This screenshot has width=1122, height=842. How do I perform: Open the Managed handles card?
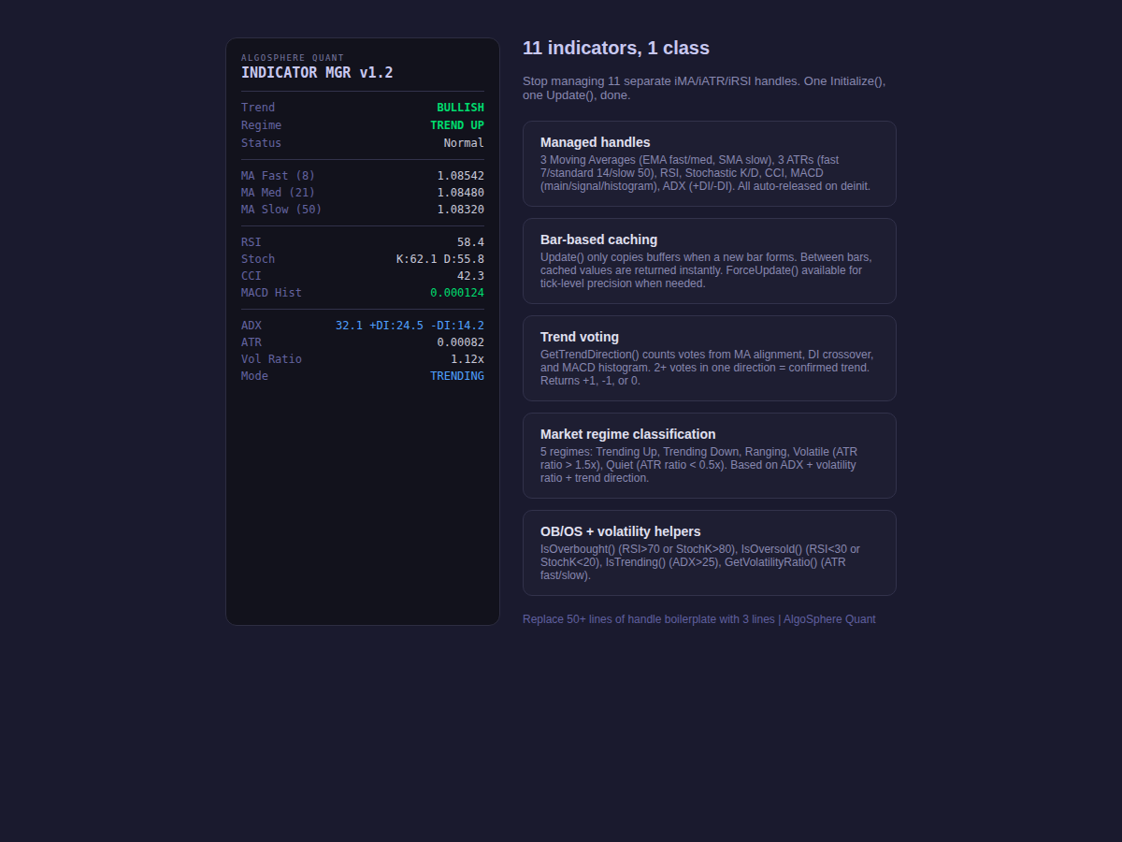tap(709, 163)
